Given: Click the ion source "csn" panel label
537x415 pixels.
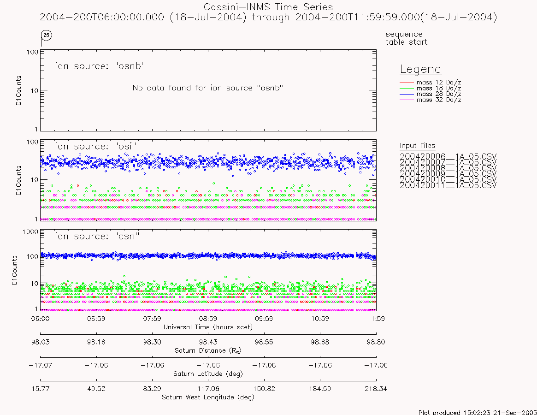Looking at the screenshot, I should pyautogui.click(x=97, y=236).
